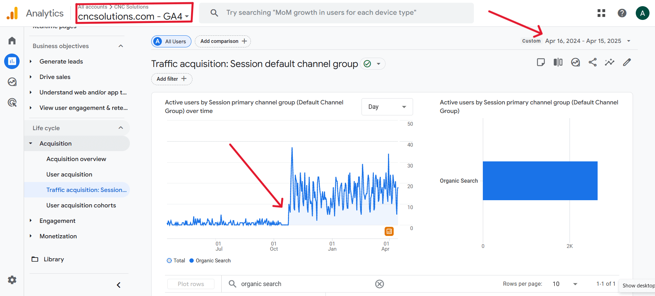655x296 pixels.
Task: Click the search magnifier icon in top bar
Action: pyautogui.click(x=214, y=13)
